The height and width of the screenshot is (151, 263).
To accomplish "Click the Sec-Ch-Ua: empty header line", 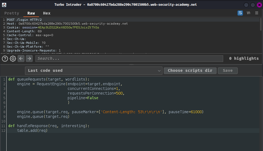I will (x=16, y=39).
